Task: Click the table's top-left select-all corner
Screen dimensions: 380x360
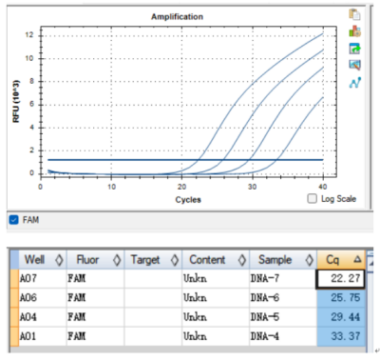Action: [14, 260]
